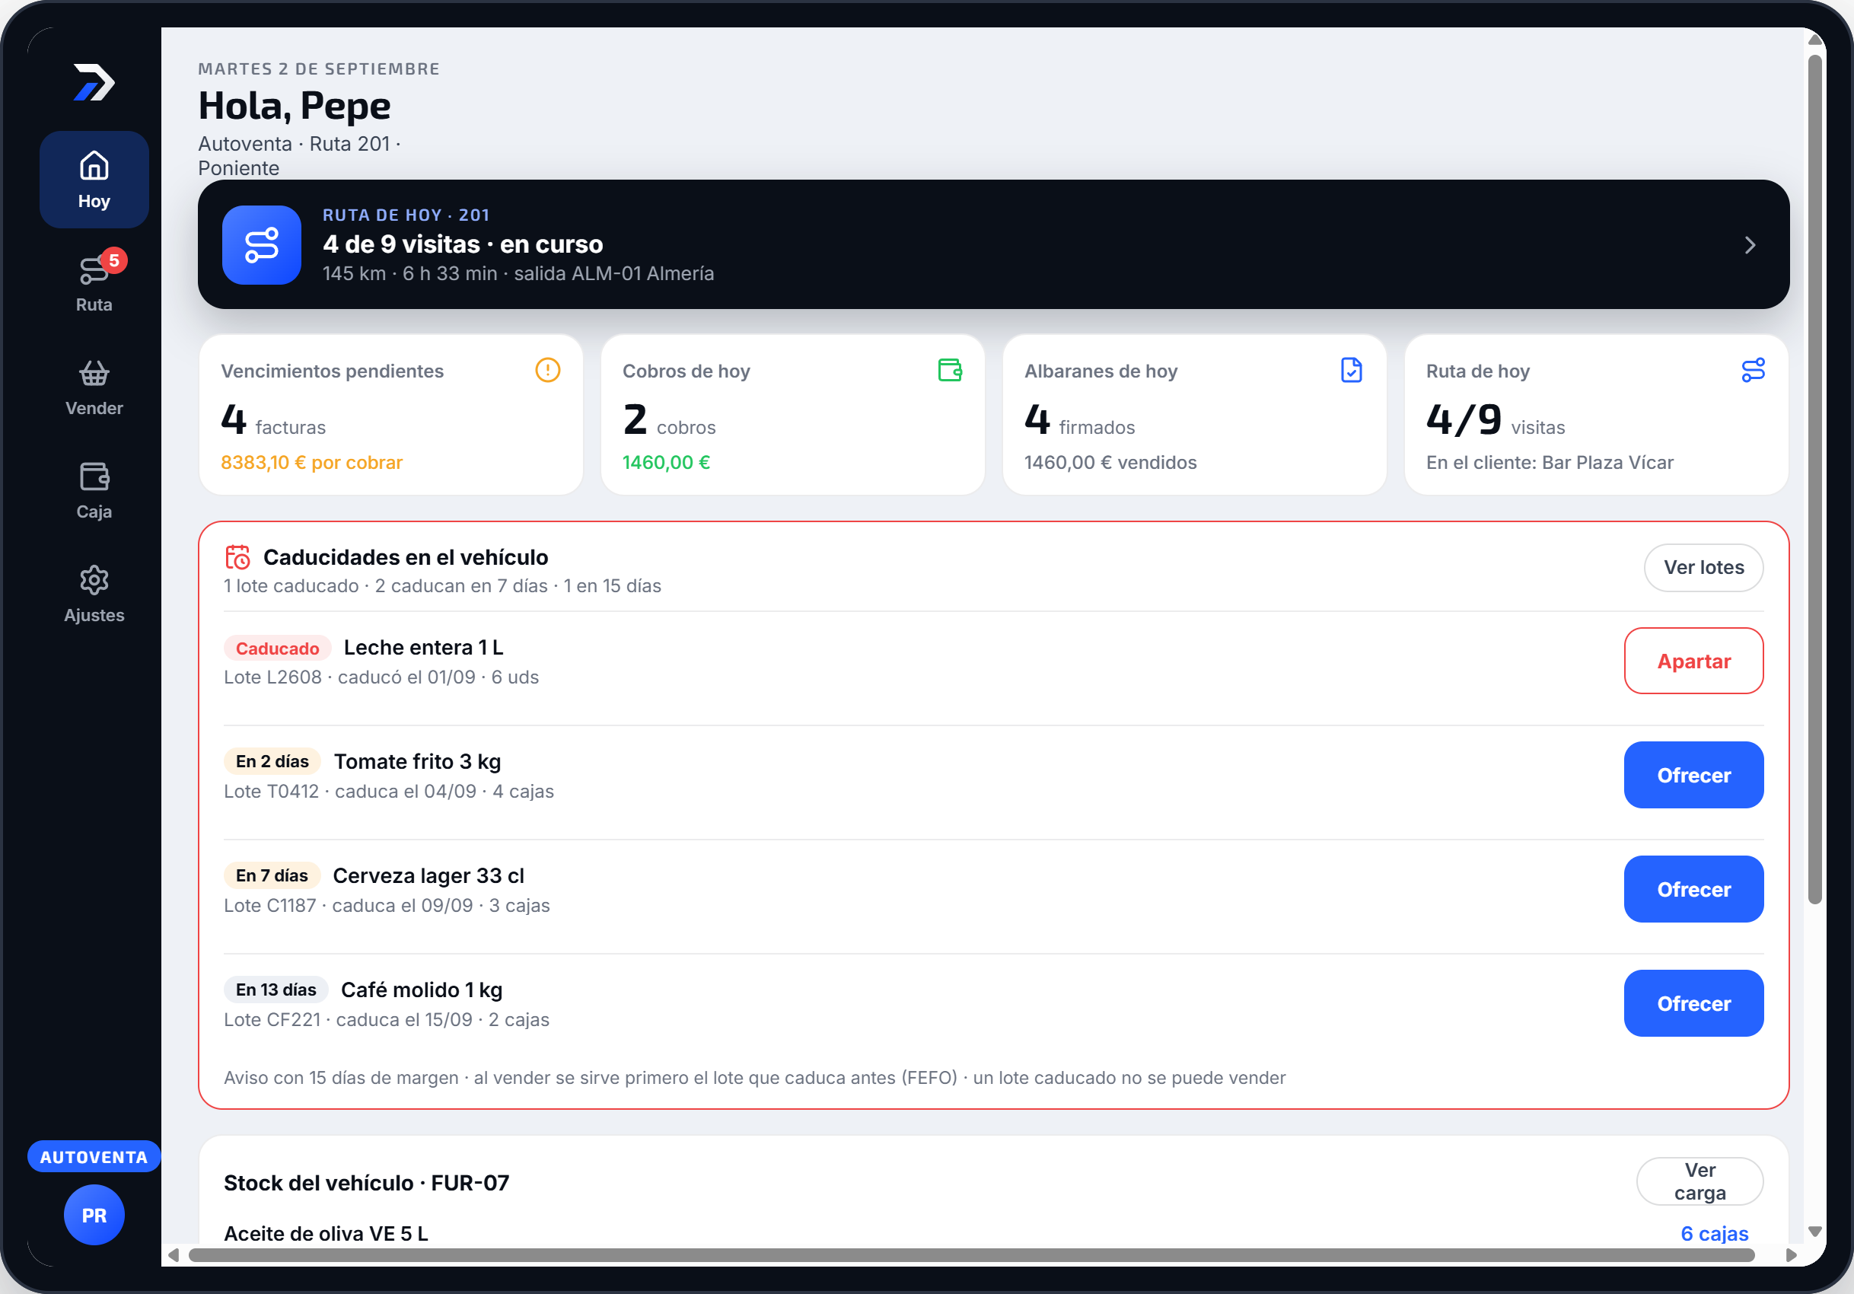
Task: Click the document check icon on Albaranes de hoy
Action: click(x=1351, y=370)
